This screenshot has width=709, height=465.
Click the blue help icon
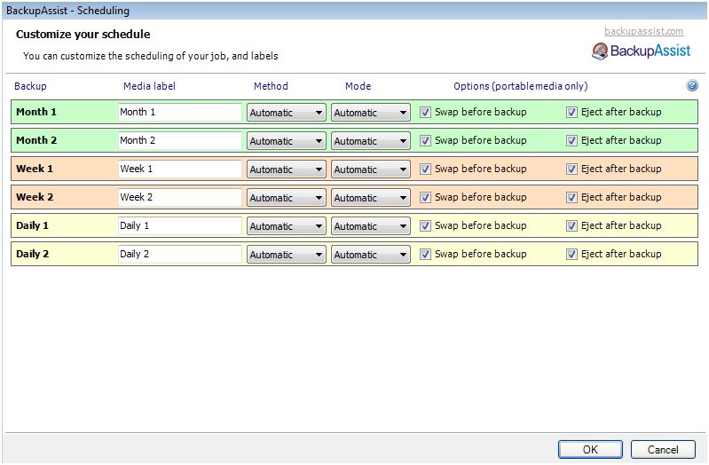(692, 85)
